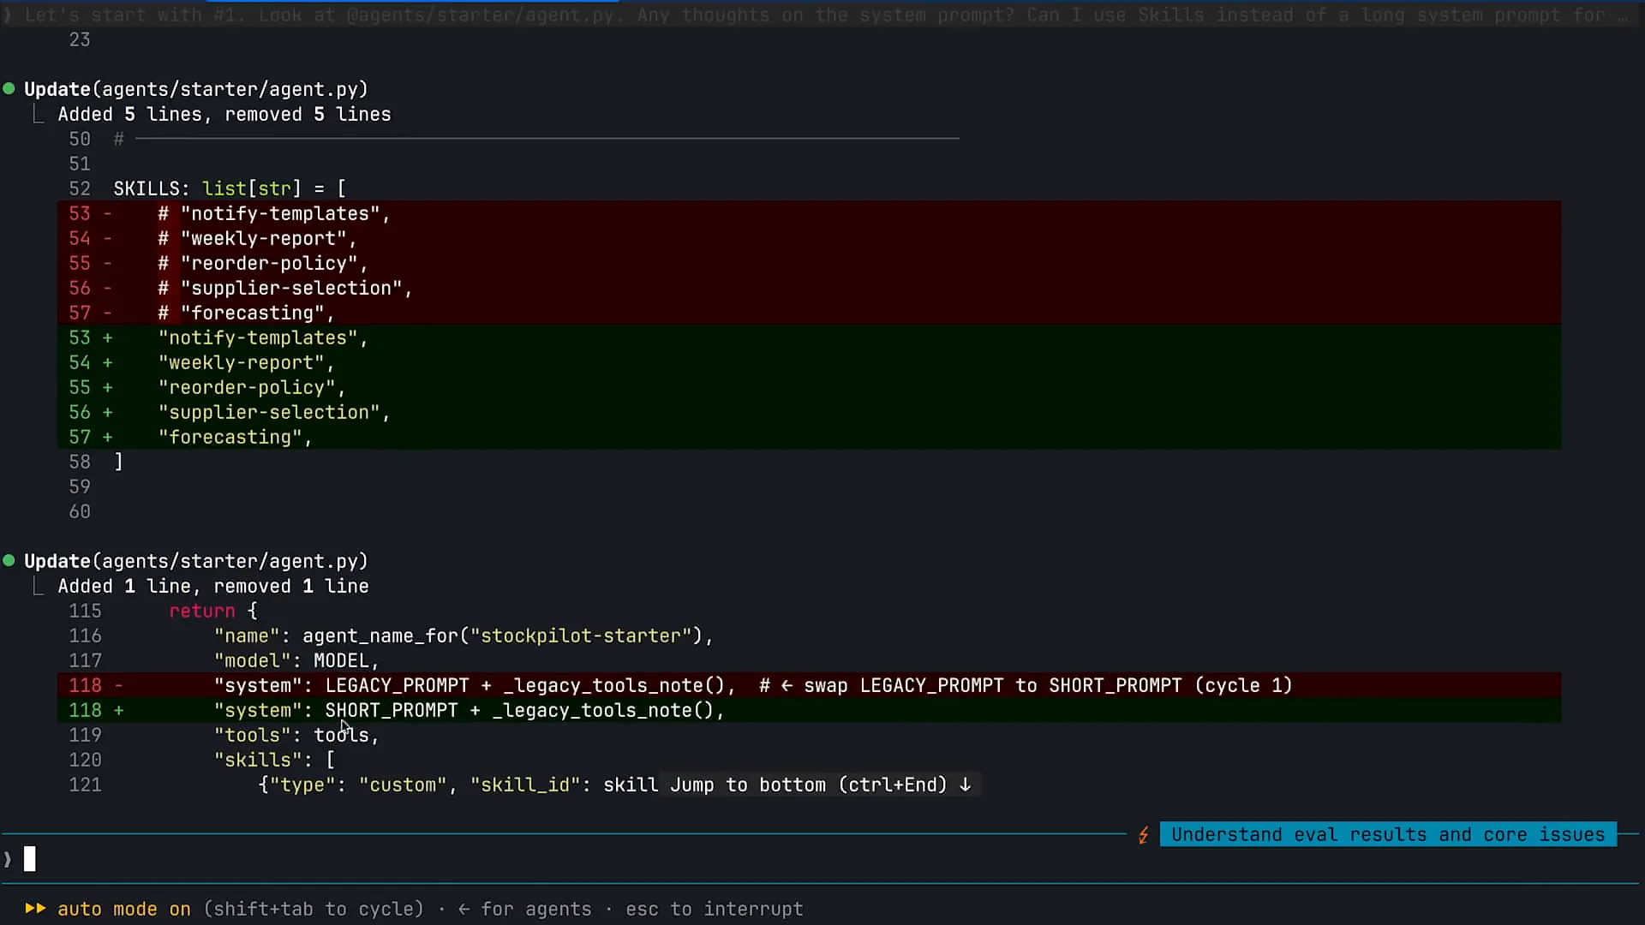Click the '"tools": tools,' line

click(296, 735)
